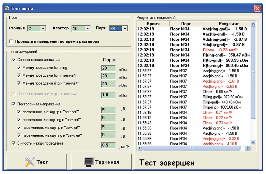Toggle Постороннее напряжение checkbox
266x174 pixels.
click(x=14, y=104)
